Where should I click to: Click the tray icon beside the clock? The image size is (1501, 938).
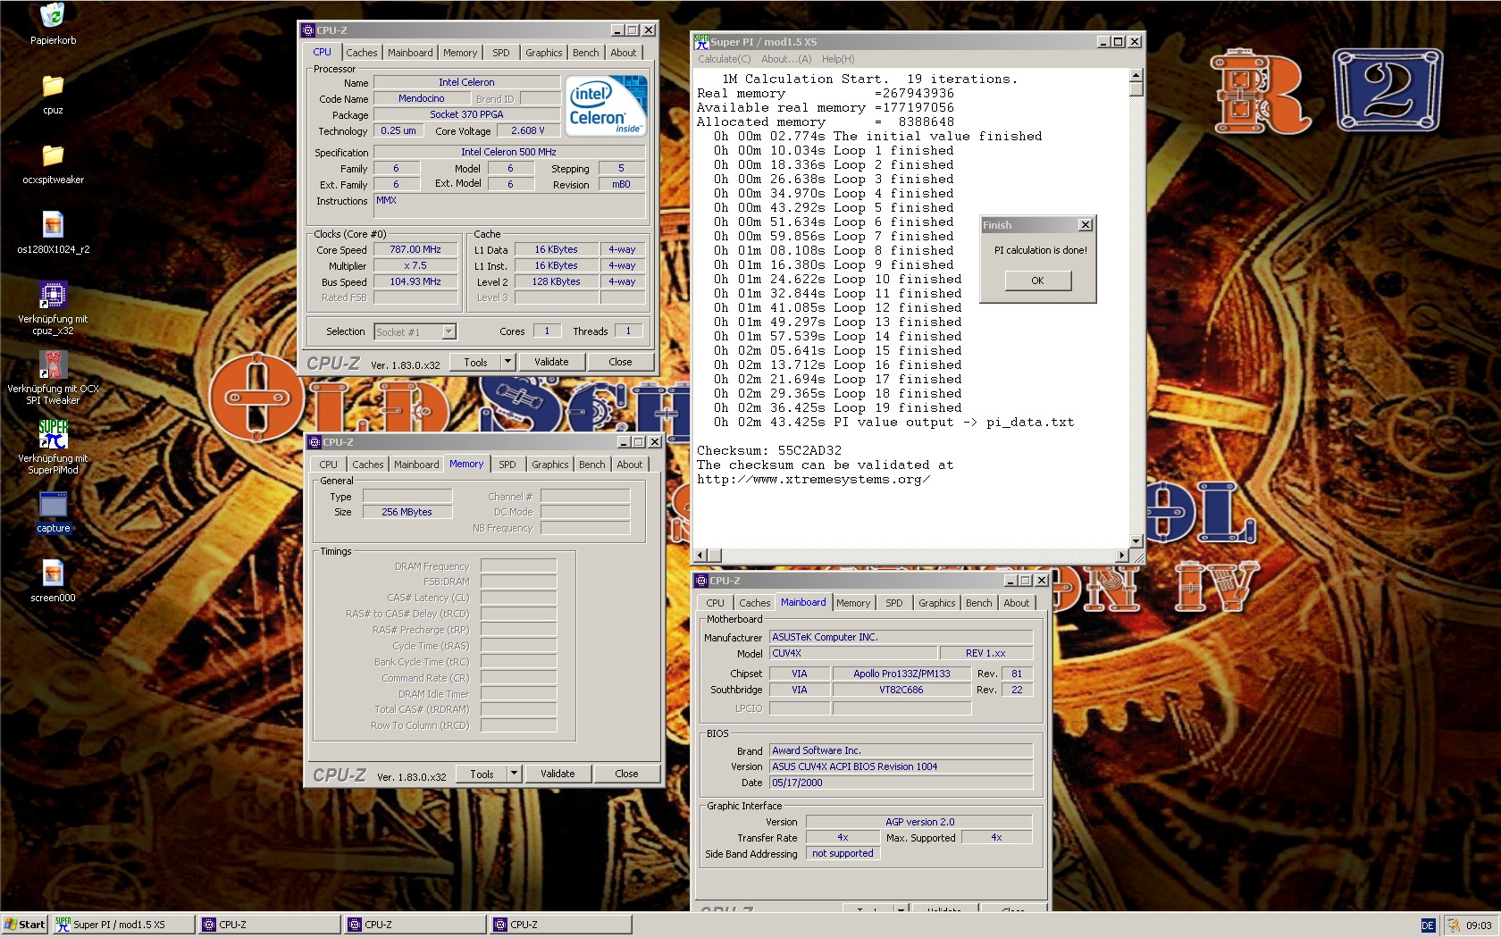(x=1454, y=925)
